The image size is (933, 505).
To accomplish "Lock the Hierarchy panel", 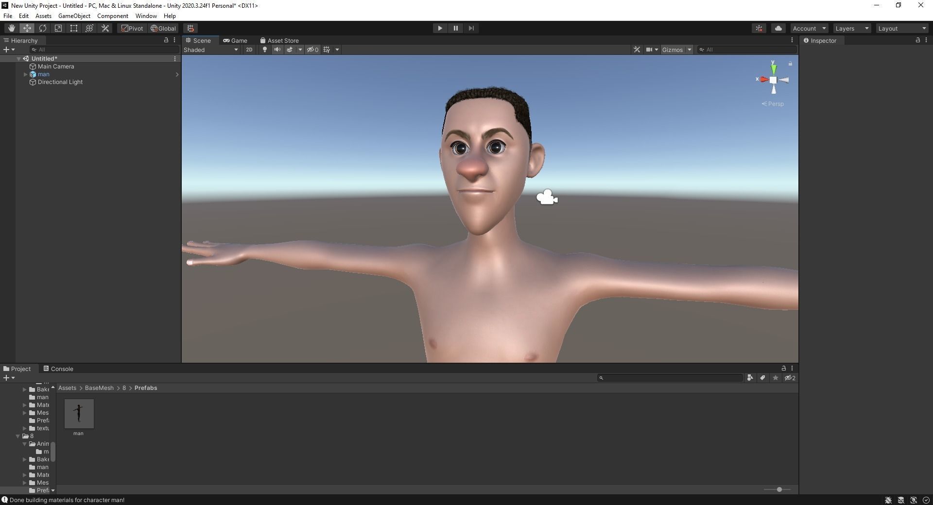I will [166, 40].
